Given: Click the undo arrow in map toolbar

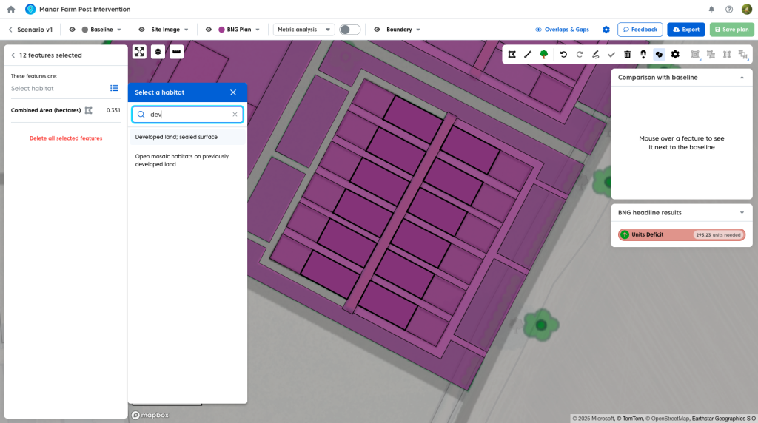Looking at the screenshot, I should pos(563,54).
